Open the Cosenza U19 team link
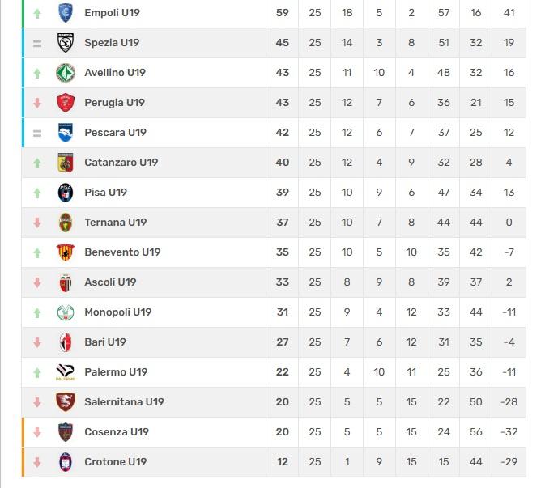The height and width of the screenshot is (488, 545). (116, 432)
